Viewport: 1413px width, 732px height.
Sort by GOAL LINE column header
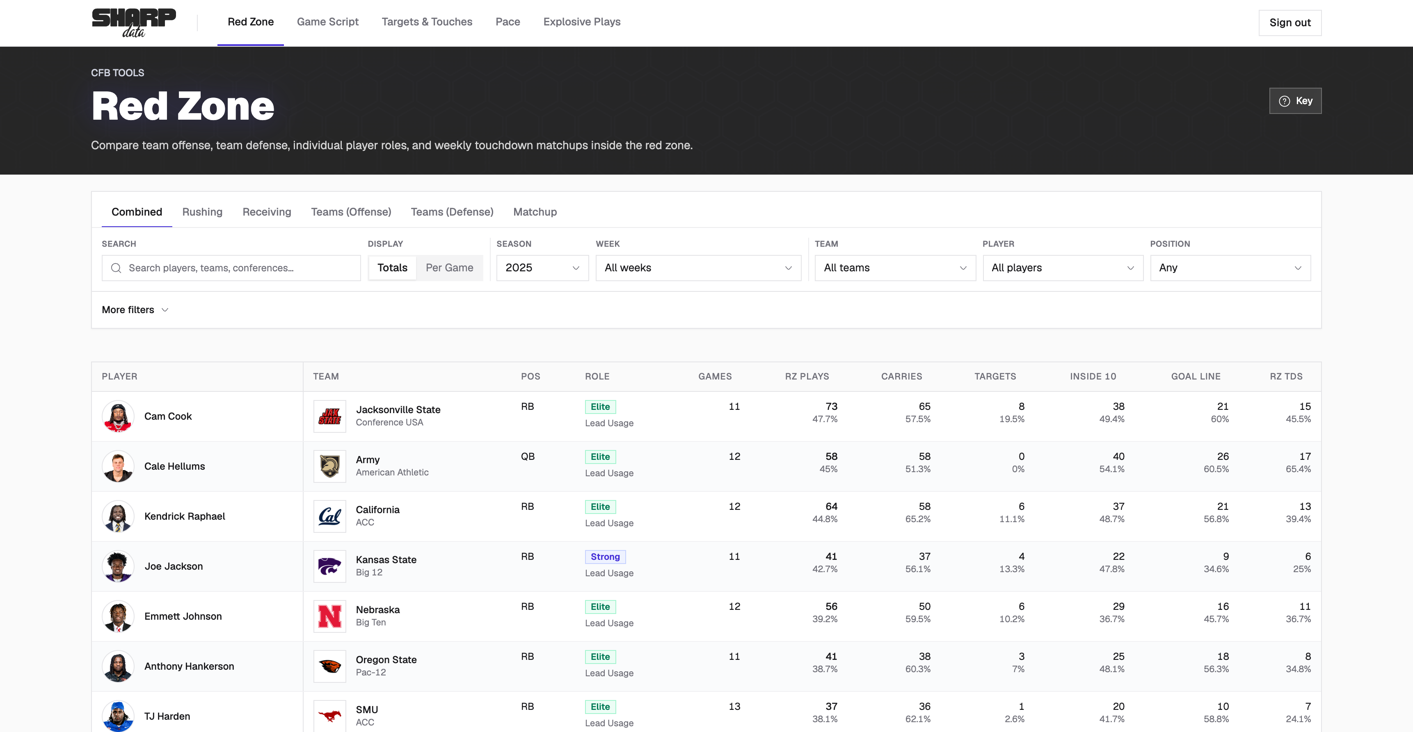click(1196, 376)
